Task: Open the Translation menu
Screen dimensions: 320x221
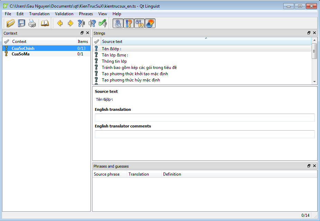Action: (x=39, y=14)
